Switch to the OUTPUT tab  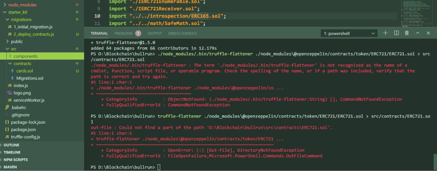pyautogui.click(x=155, y=33)
